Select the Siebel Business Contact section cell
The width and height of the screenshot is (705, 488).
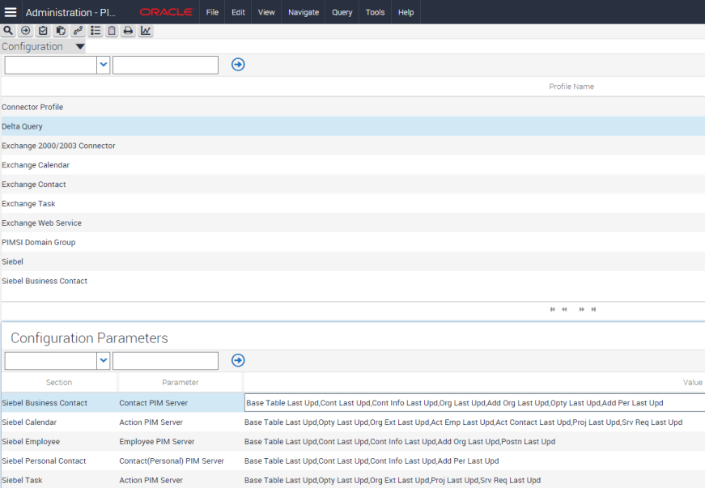pyautogui.click(x=59, y=403)
